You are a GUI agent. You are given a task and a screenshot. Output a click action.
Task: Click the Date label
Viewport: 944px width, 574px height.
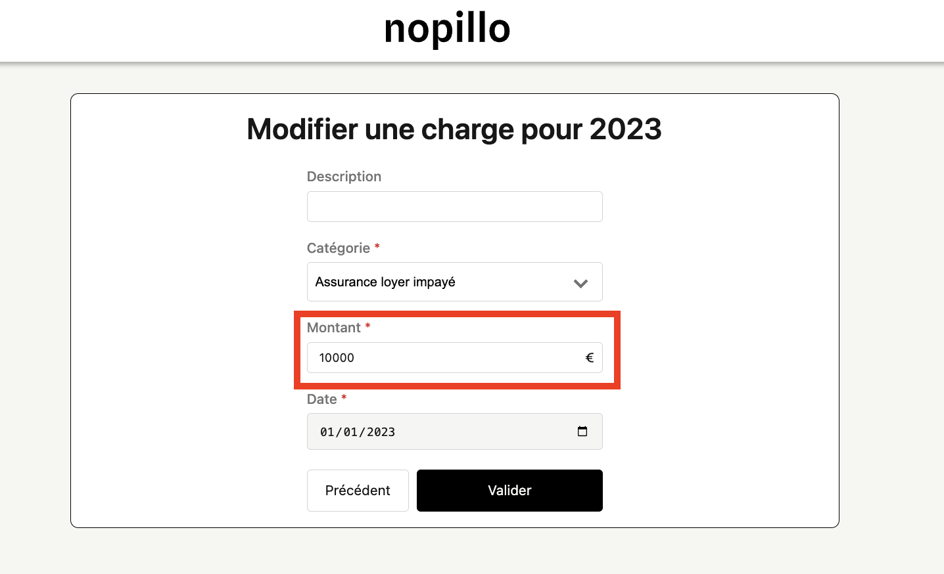(x=322, y=399)
